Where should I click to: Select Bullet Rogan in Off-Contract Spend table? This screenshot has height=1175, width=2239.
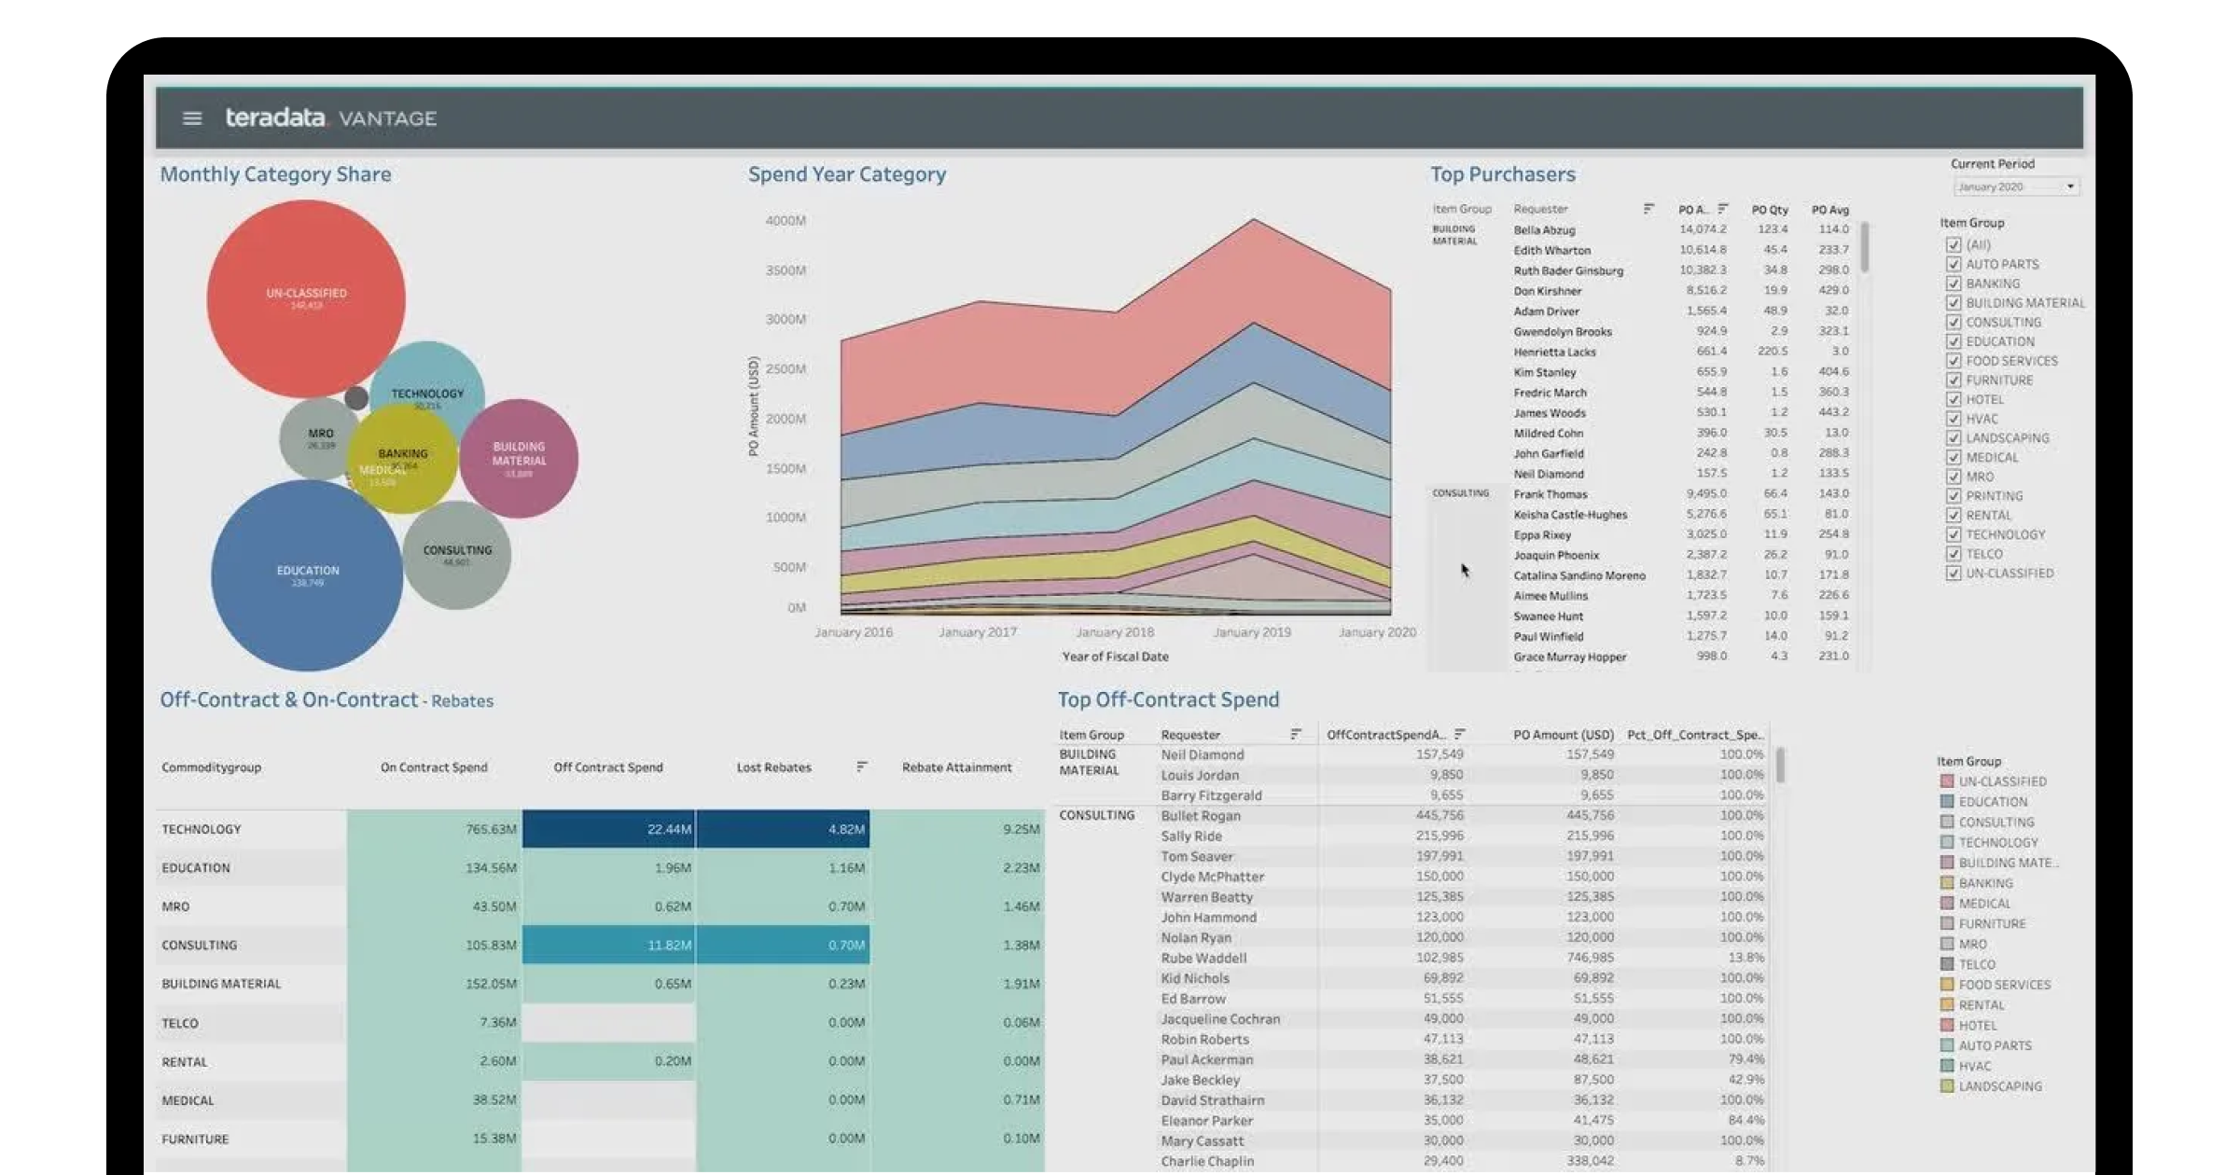(1200, 816)
